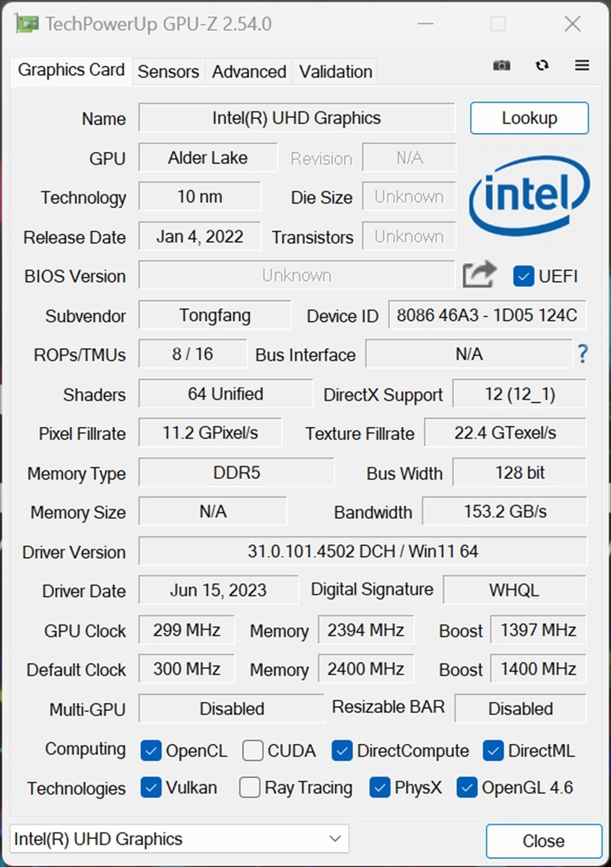The height and width of the screenshot is (867, 611).
Task: Disable the Vulkan checkbox
Action: (x=151, y=788)
